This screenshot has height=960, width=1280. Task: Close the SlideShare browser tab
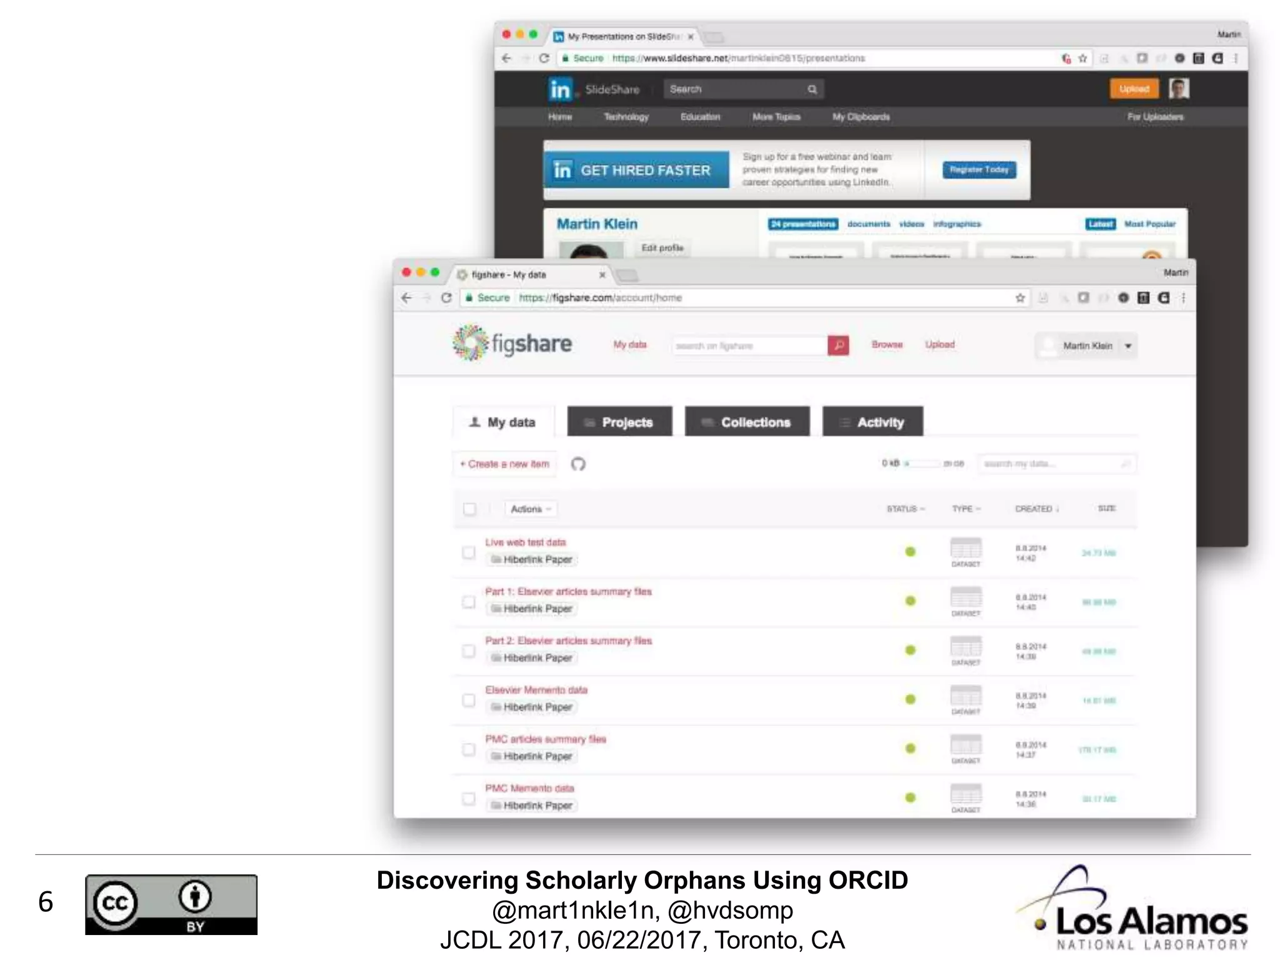[691, 37]
